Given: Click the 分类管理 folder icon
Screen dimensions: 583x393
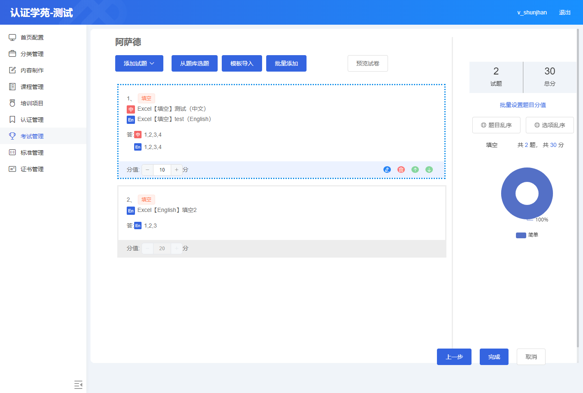Looking at the screenshot, I should pyautogui.click(x=12, y=54).
